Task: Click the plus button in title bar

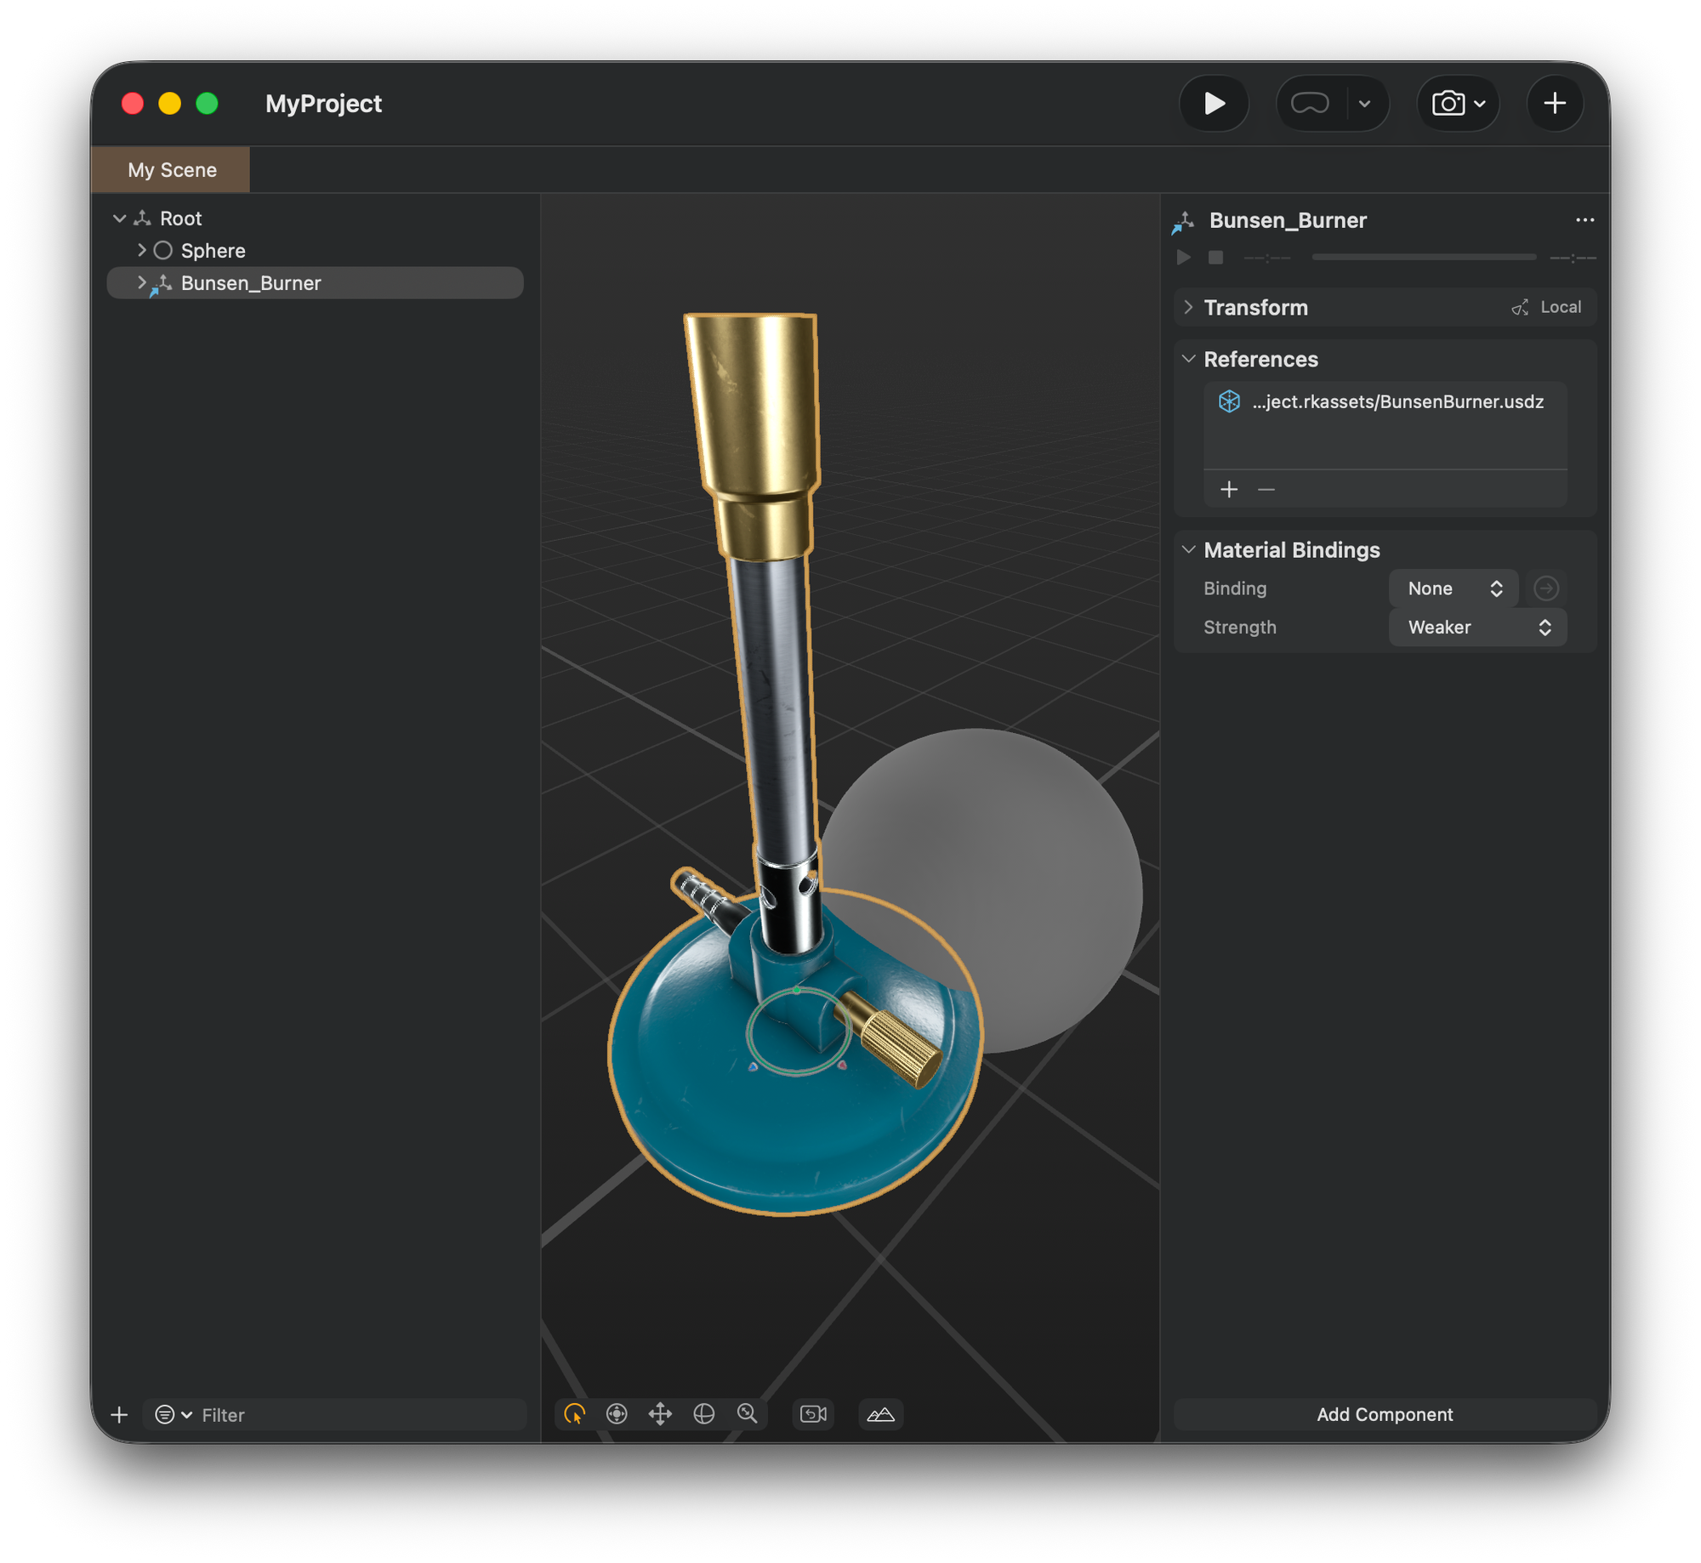Action: pyautogui.click(x=1555, y=104)
